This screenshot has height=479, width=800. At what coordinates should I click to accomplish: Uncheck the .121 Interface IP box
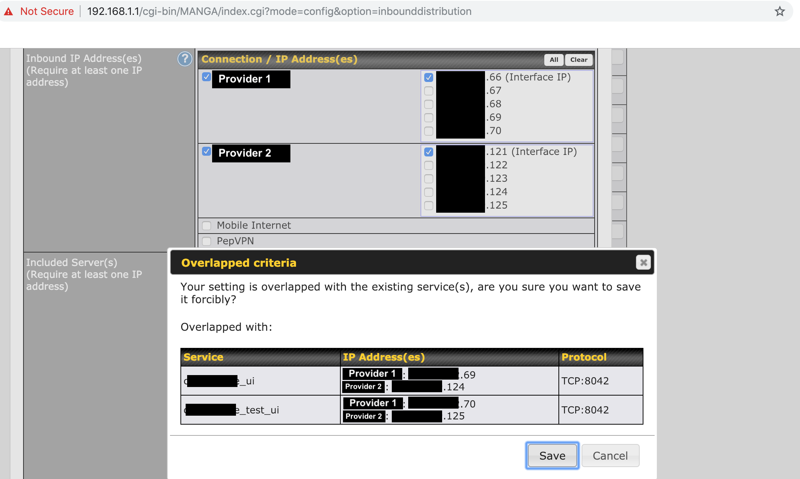(x=429, y=152)
